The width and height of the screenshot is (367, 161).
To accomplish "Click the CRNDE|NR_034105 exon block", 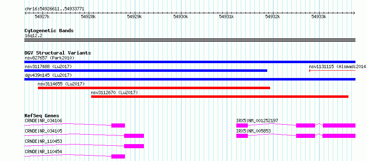I will coord(134,136).
